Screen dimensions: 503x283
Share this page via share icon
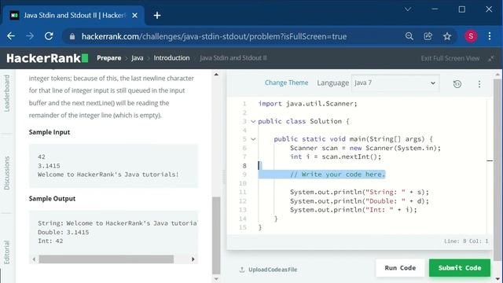coord(428,36)
